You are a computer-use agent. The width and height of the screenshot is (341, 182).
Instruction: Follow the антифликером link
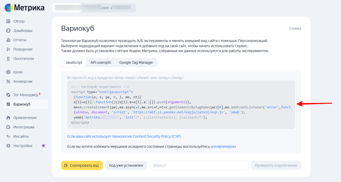223,146
